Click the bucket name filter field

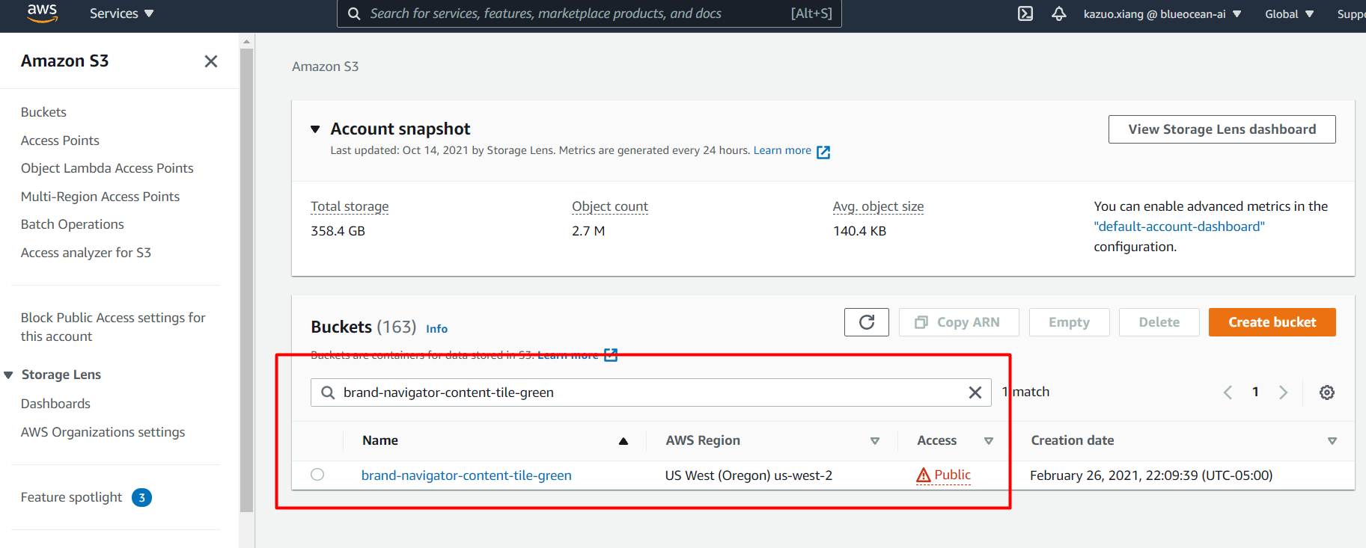pos(650,392)
